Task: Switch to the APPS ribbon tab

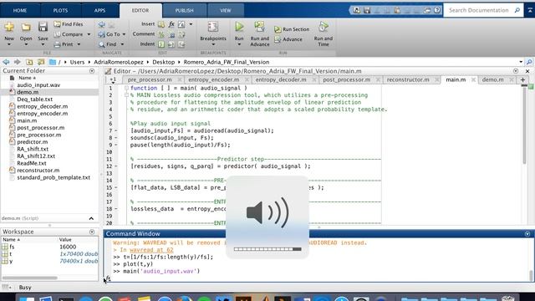Action: pos(99,11)
